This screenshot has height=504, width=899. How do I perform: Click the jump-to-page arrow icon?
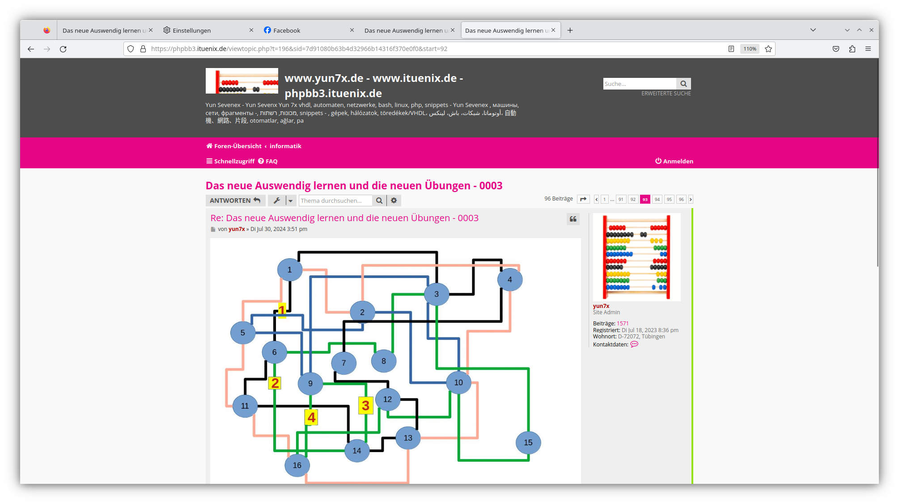583,199
